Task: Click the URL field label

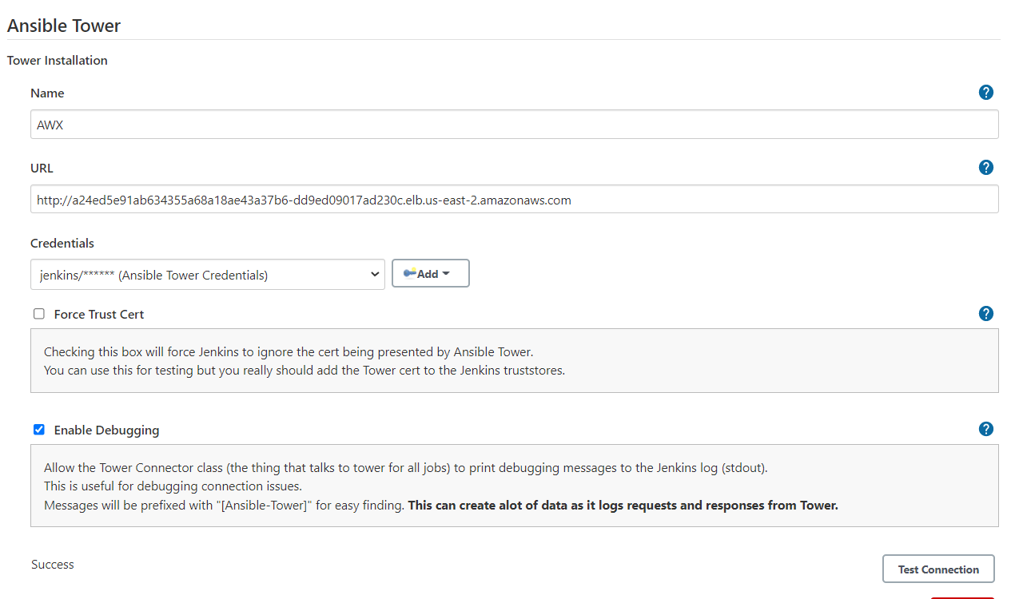Action: tap(42, 169)
